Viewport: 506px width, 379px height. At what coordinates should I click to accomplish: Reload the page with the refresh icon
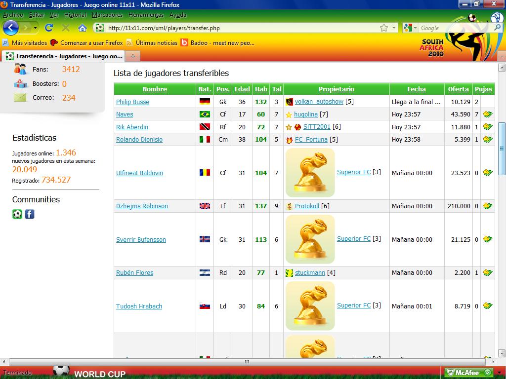[x=49, y=28]
